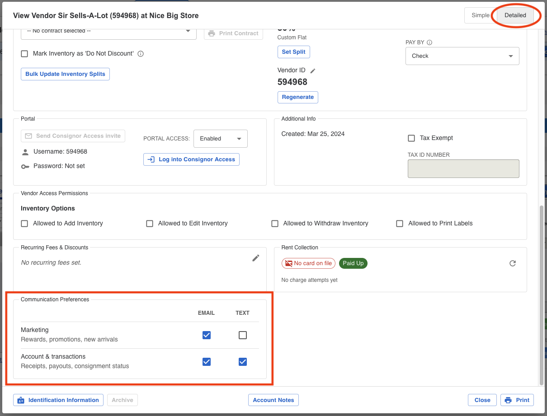Viewport: 547px width, 416px height.
Task: Click Bulk Update Inventory Splits
Action: point(65,74)
